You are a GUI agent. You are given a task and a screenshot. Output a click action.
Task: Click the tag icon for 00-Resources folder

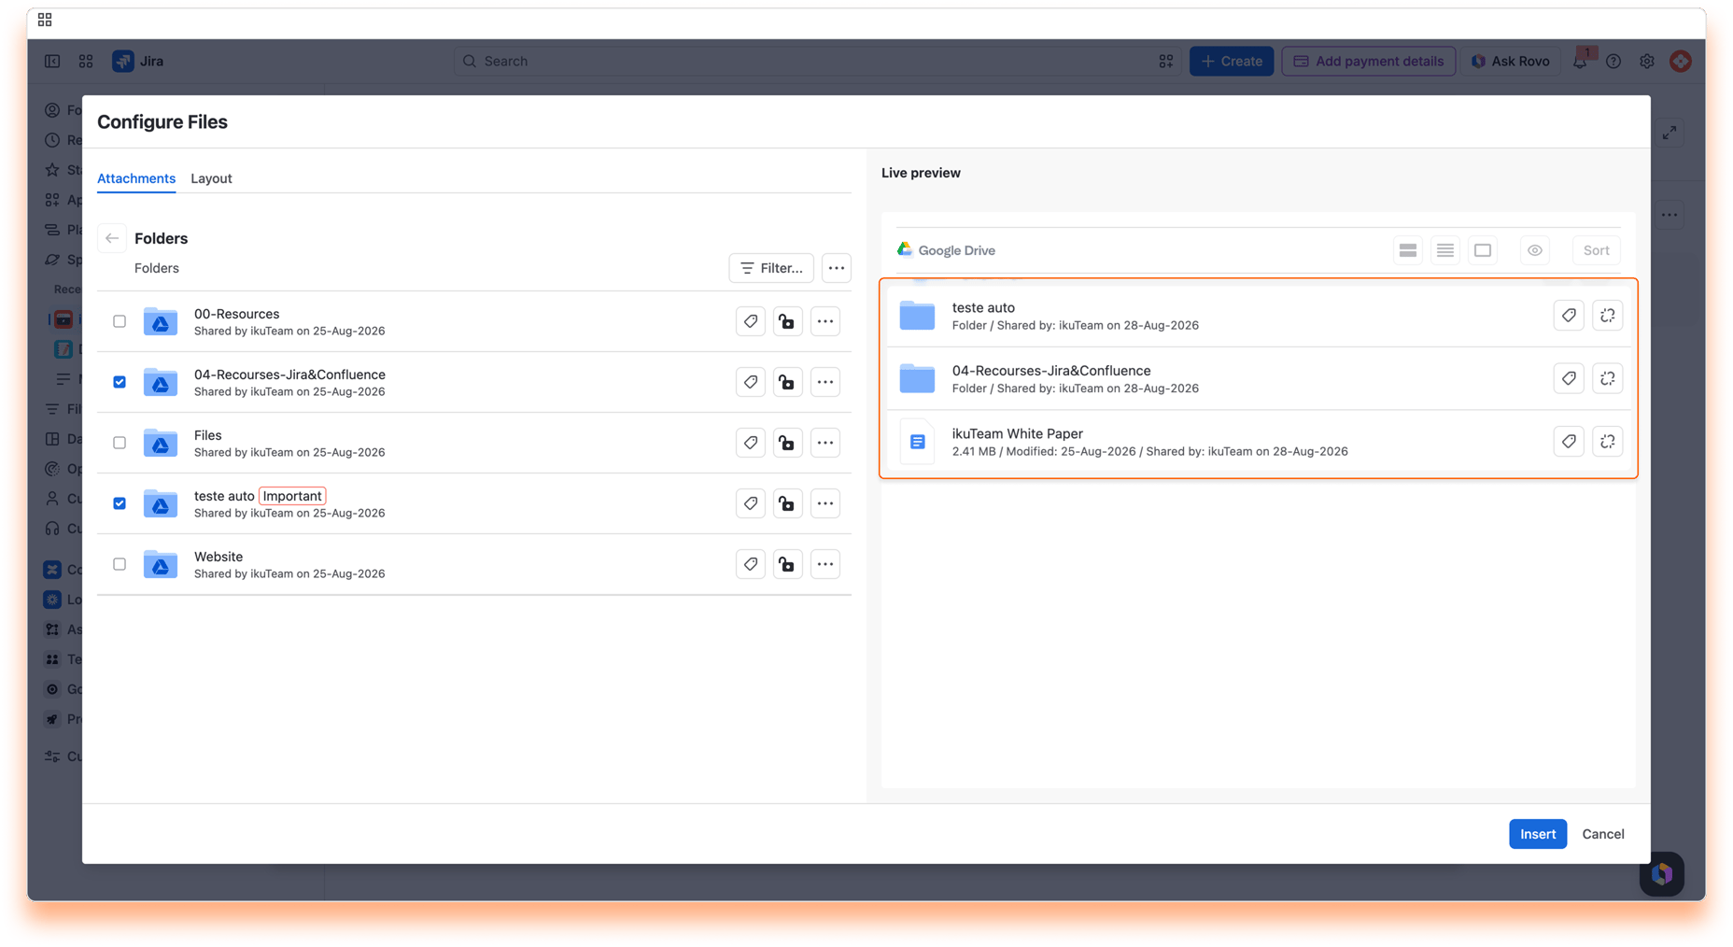tap(751, 321)
